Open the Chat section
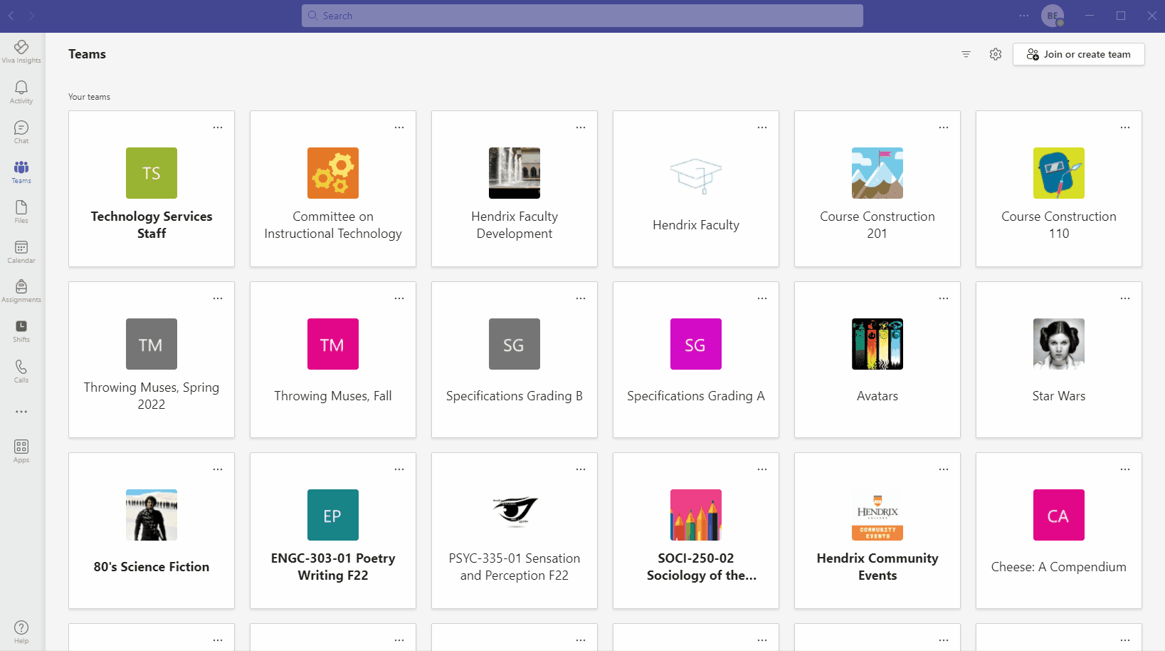The width and height of the screenshot is (1165, 651). click(x=21, y=132)
